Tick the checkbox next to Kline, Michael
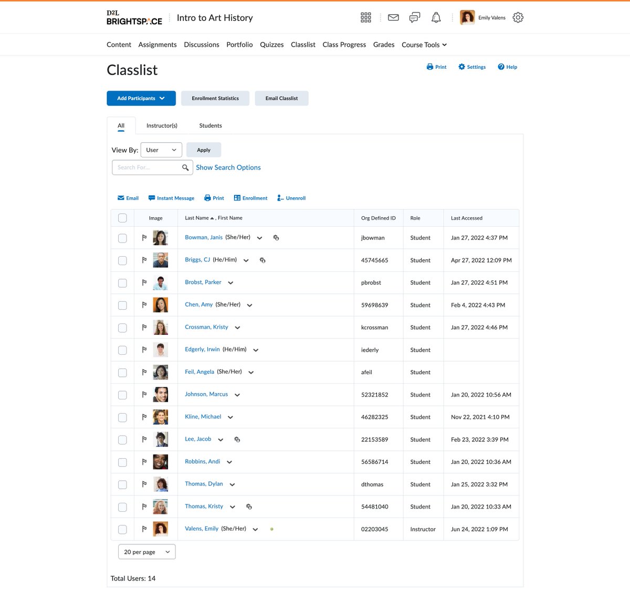 (x=122, y=417)
